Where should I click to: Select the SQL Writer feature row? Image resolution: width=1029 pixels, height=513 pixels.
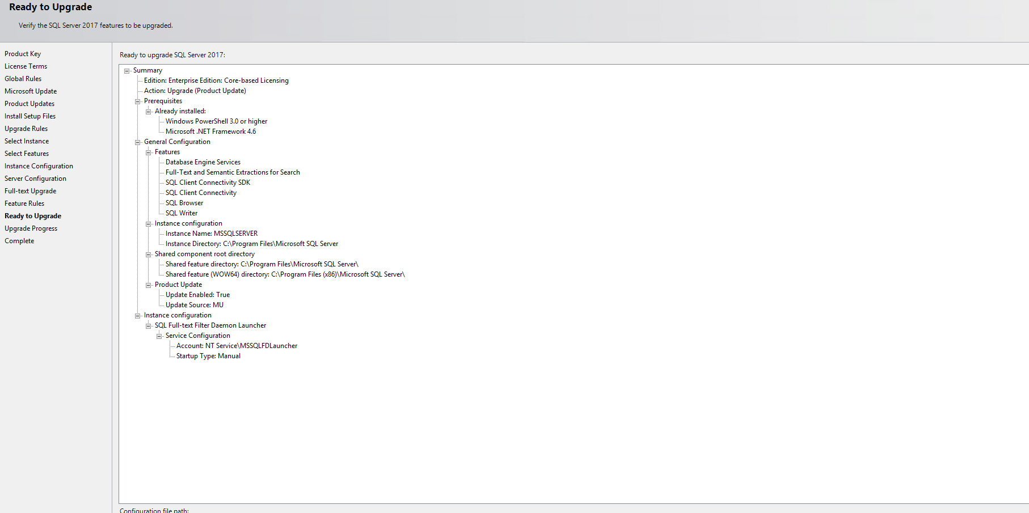182,213
